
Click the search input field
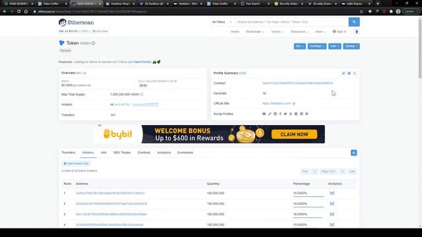coord(291,22)
